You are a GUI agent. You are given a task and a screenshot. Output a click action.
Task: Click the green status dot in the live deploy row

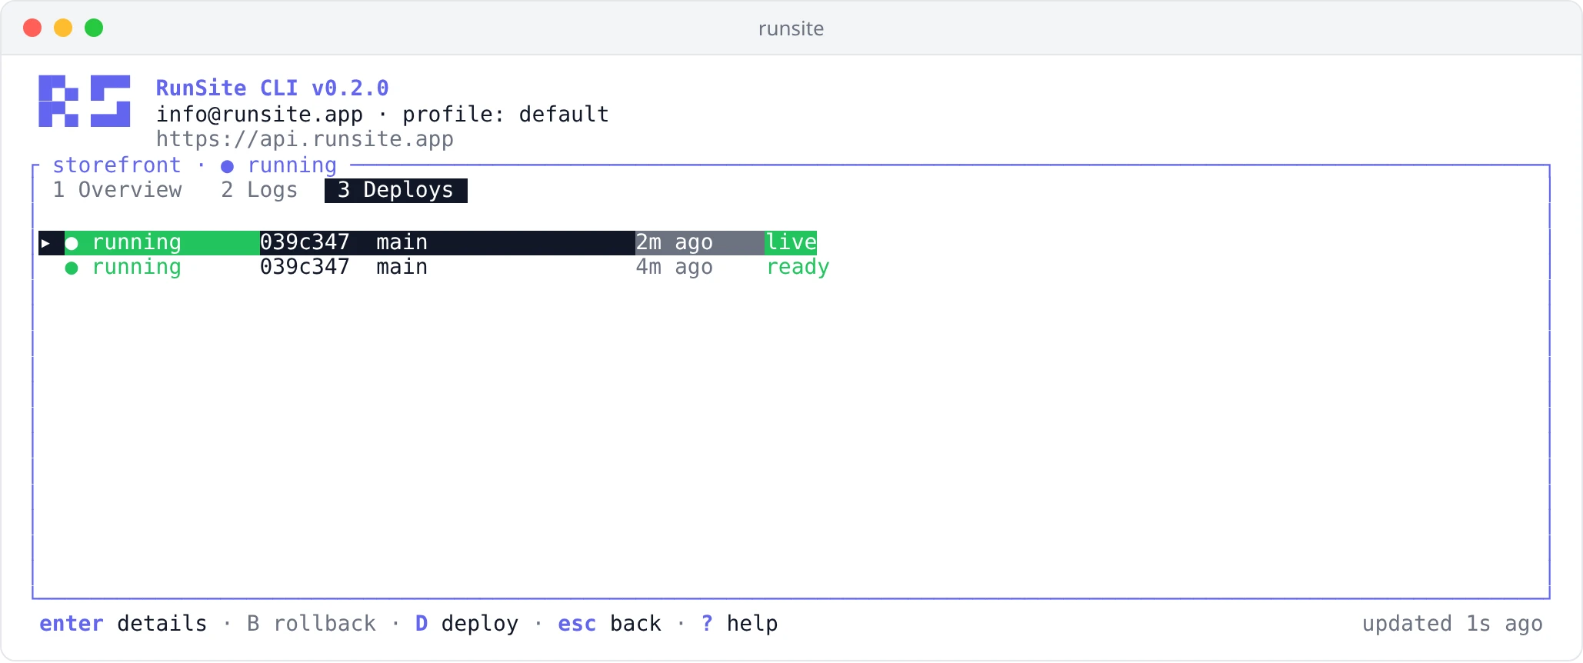72,244
